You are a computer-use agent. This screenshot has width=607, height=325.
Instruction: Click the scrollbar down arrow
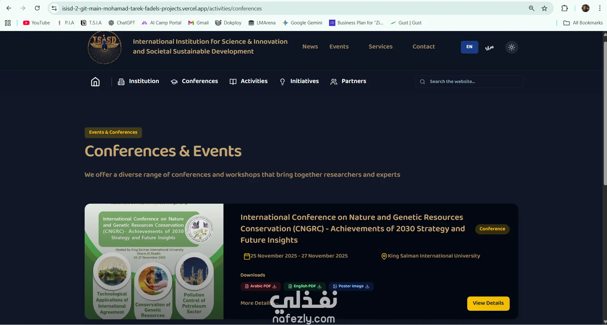(605, 322)
